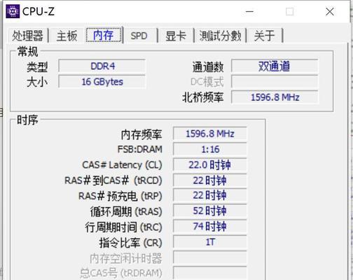Click the RAS# 预充电 (tRP) label
Screen dimensions: 353x280
pos(120,196)
